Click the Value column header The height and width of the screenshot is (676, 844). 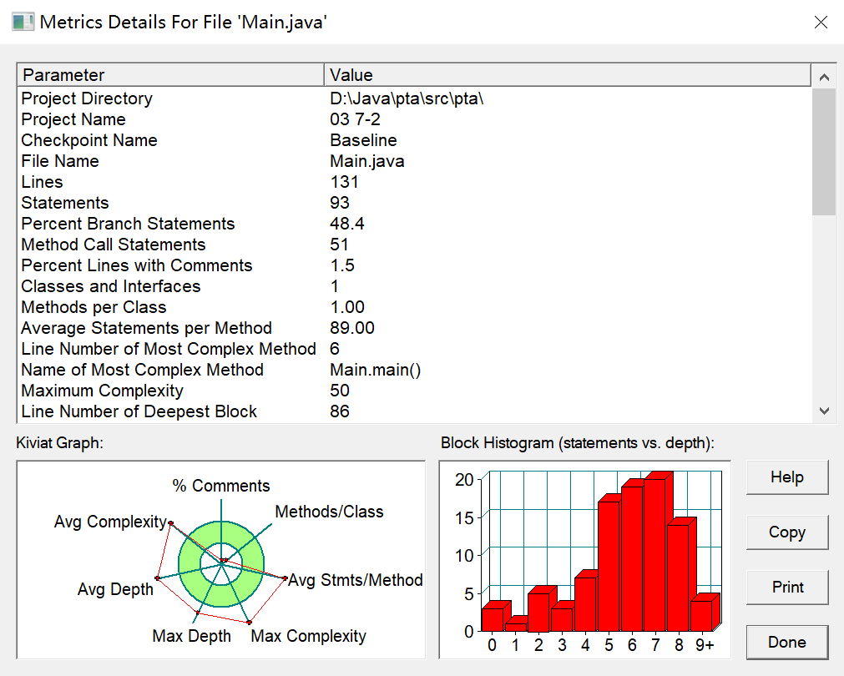(568, 75)
